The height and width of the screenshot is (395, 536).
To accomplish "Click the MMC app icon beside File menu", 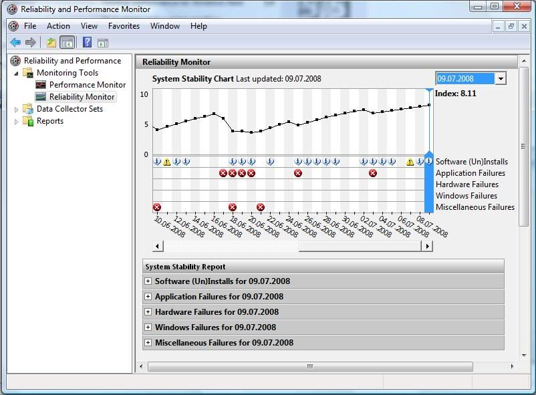I will point(13,26).
